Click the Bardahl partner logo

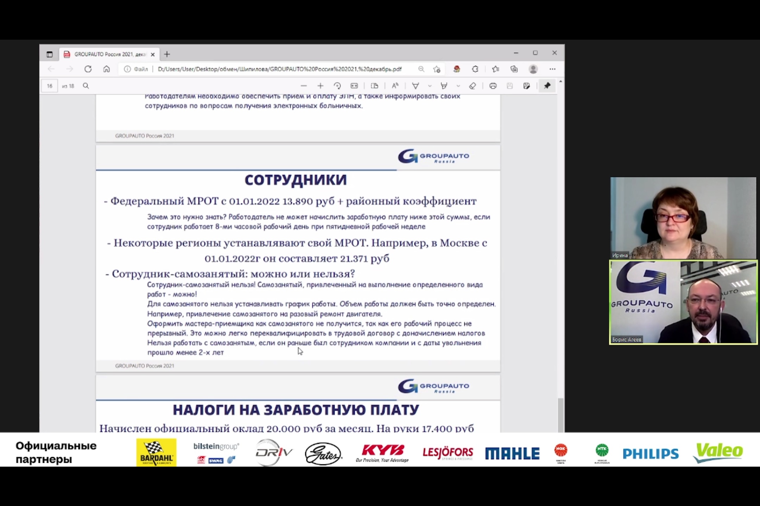point(156,453)
